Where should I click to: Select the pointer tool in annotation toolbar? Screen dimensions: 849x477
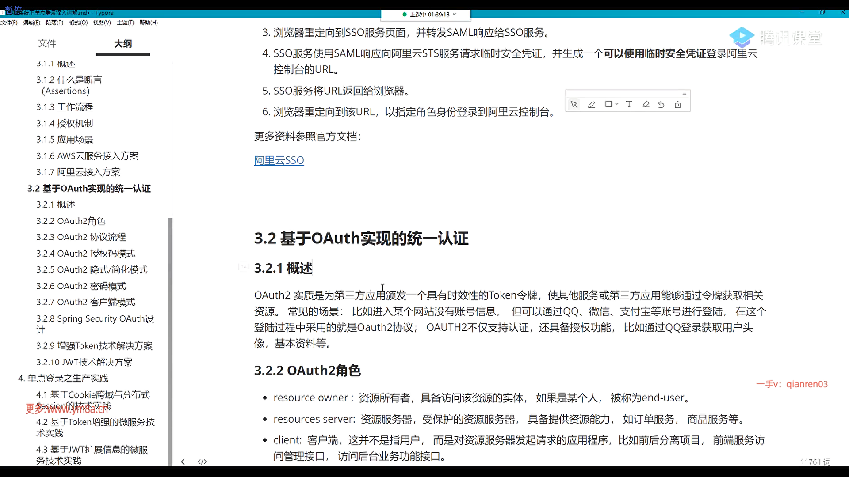point(574,105)
